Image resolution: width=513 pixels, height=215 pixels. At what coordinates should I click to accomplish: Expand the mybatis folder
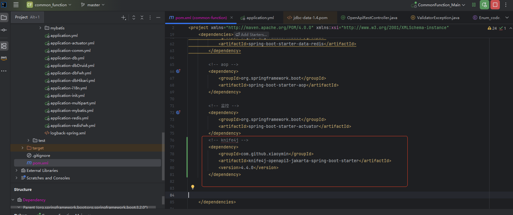pos(40,28)
